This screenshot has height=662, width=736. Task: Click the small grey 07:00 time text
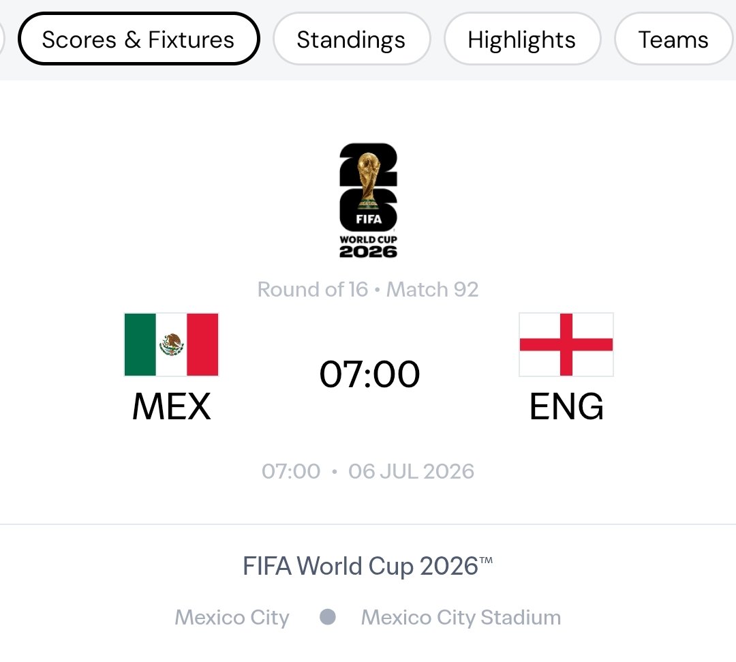click(x=291, y=471)
